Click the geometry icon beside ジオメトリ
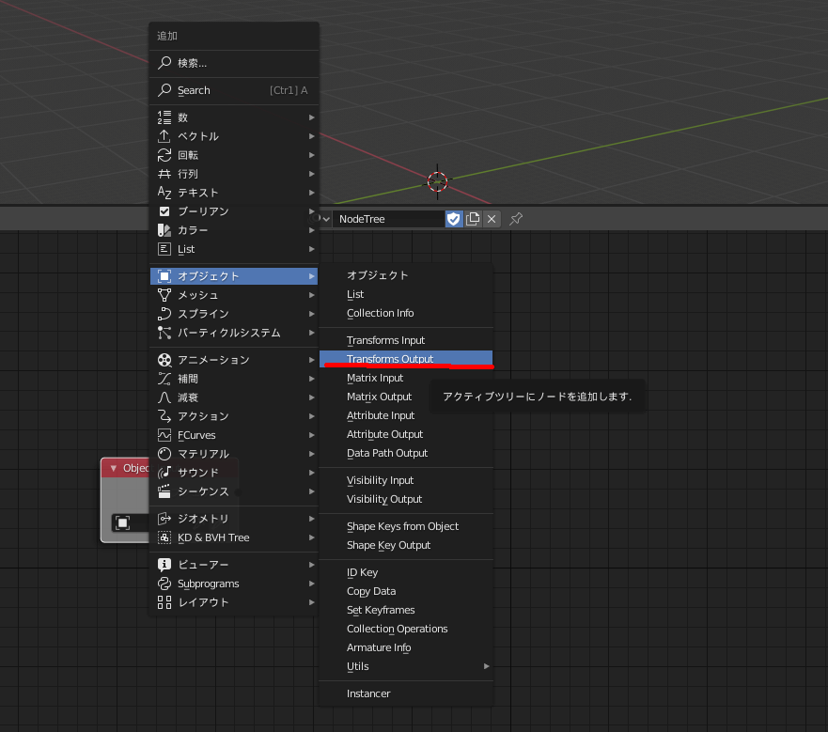This screenshot has height=732, width=828. click(164, 519)
